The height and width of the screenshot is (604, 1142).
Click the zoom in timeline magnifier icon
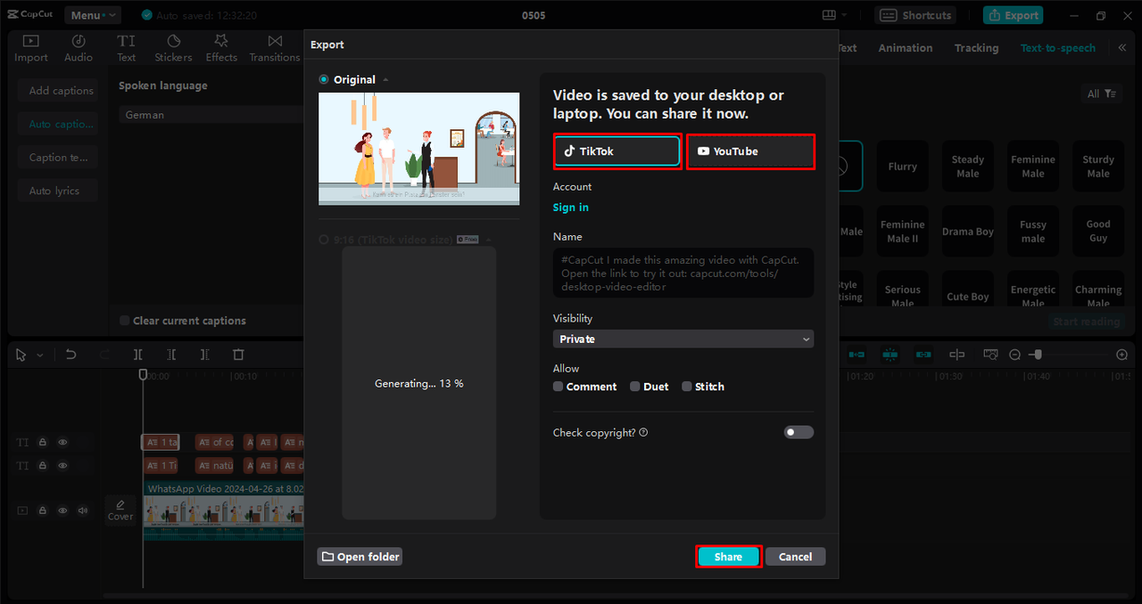click(1121, 355)
